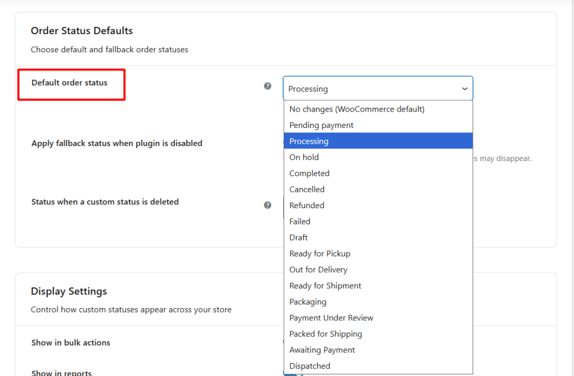Choose 'Pending payment' from the status list
574x376 pixels.
pyautogui.click(x=321, y=125)
